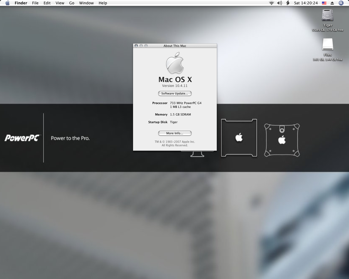Open the Go menu
The image size is (349, 279).
(x=72, y=3)
